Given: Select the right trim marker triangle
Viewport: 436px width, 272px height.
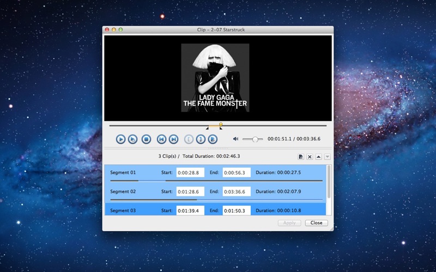Looking at the screenshot, I should pyautogui.click(x=221, y=128).
